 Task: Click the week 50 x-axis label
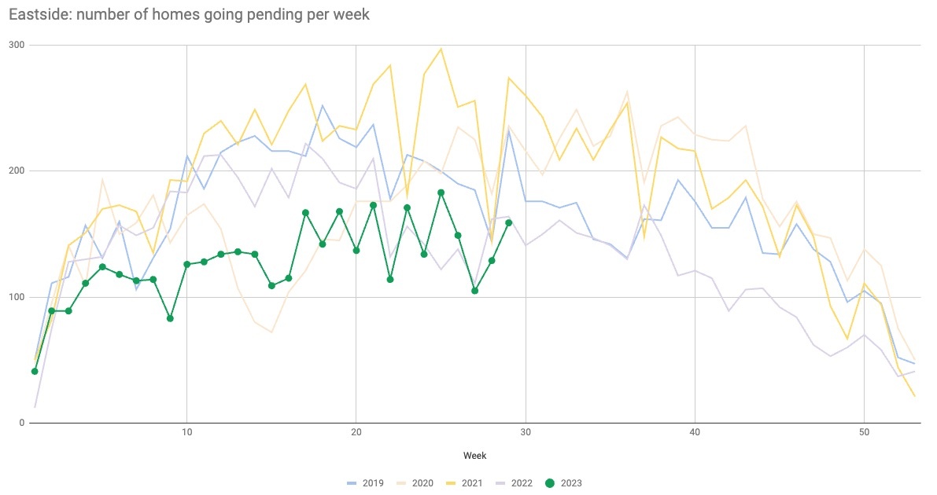coord(864,433)
